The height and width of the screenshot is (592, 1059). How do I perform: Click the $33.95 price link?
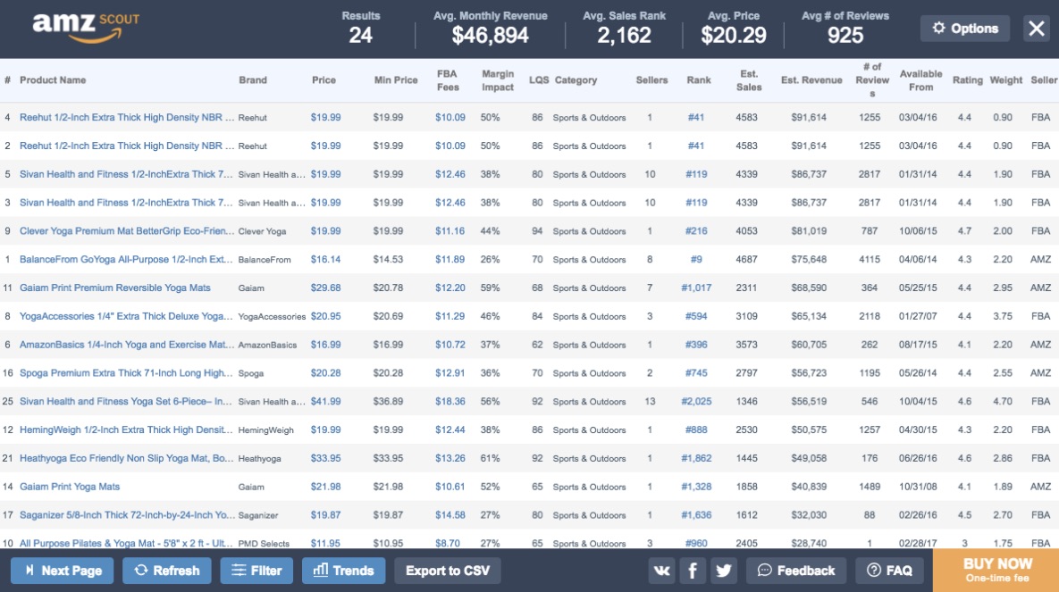pyautogui.click(x=325, y=458)
